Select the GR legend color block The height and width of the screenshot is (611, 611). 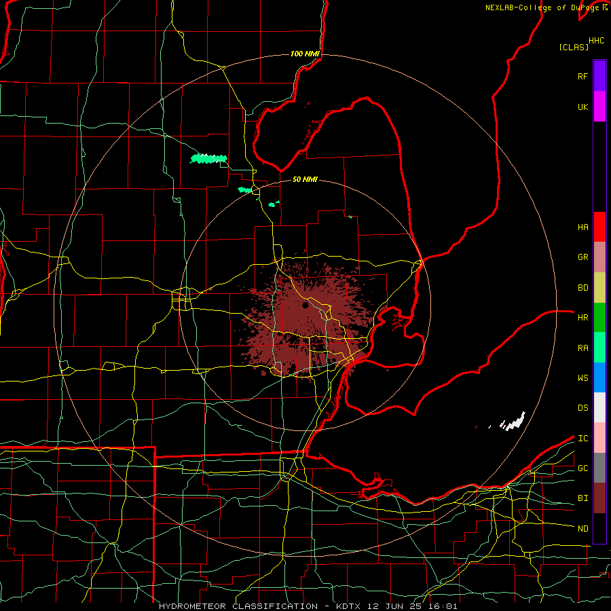click(x=599, y=257)
